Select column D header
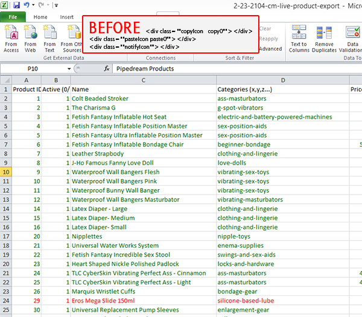The width and height of the screenshot is (362, 317). (x=283, y=80)
